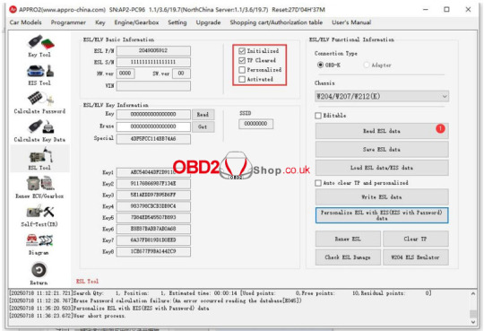
Task: Click the Key4 value field
Action: tap(153, 206)
